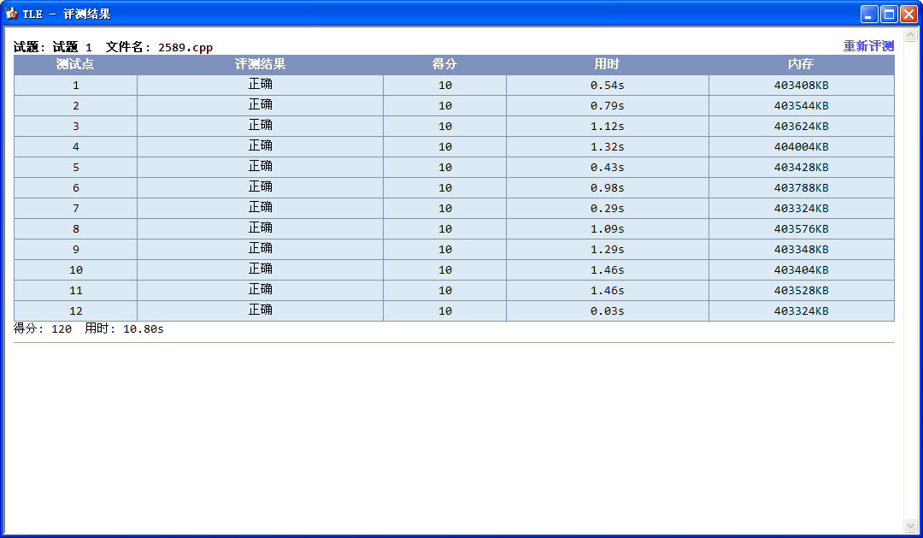Click the score 10 in test point 2 row

point(445,106)
